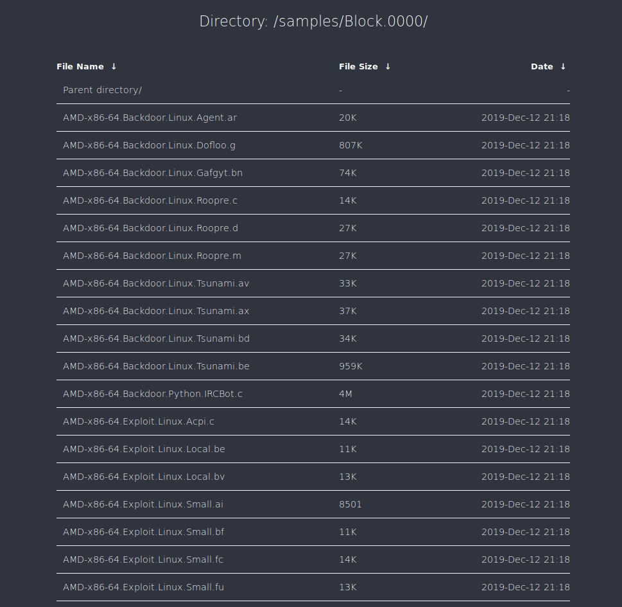Open AMD-x86-64.Exploit.Linux.Small.ai file
Image resolution: width=622 pixels, height=607 pixels.
pos(143,504)
